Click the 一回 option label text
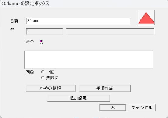This screenshot has height=118, width=168. point(50,72)
